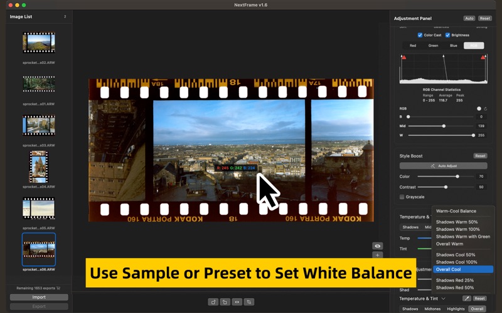Click the Image List count "2"
The height and width of the screenshot is (313, 502).
[x=65, y=17]
